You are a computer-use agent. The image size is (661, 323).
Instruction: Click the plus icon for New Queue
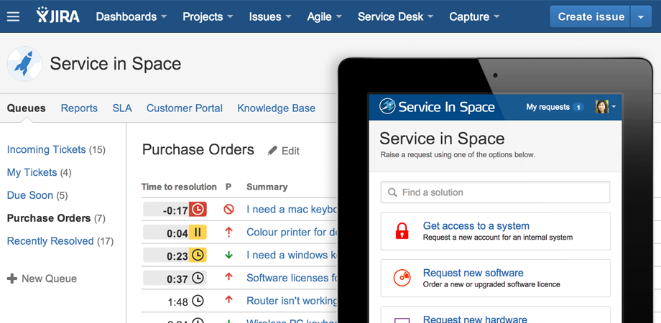[11, 278]
